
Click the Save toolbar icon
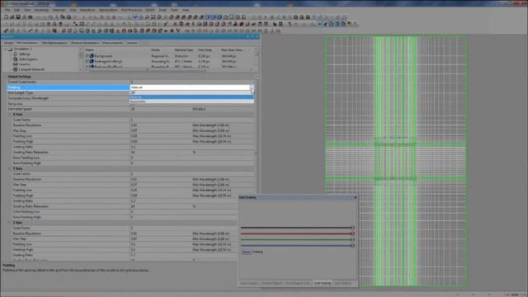pyautogui.click(x=18, y=16)
